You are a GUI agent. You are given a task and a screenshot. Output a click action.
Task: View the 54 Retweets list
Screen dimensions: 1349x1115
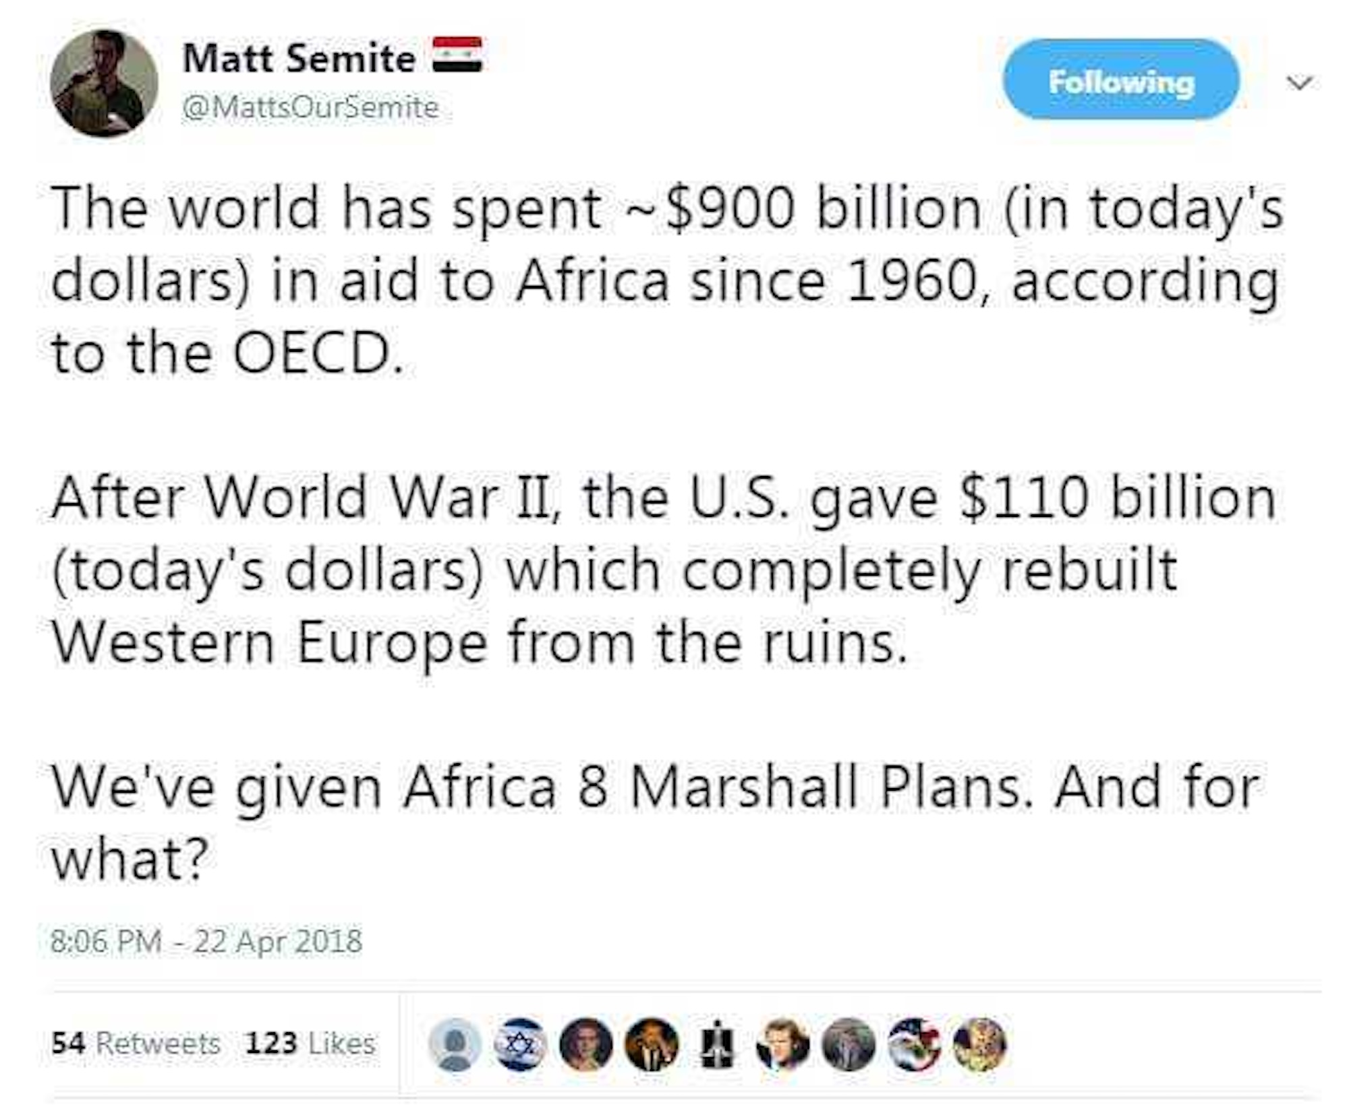click(136, 1043)
